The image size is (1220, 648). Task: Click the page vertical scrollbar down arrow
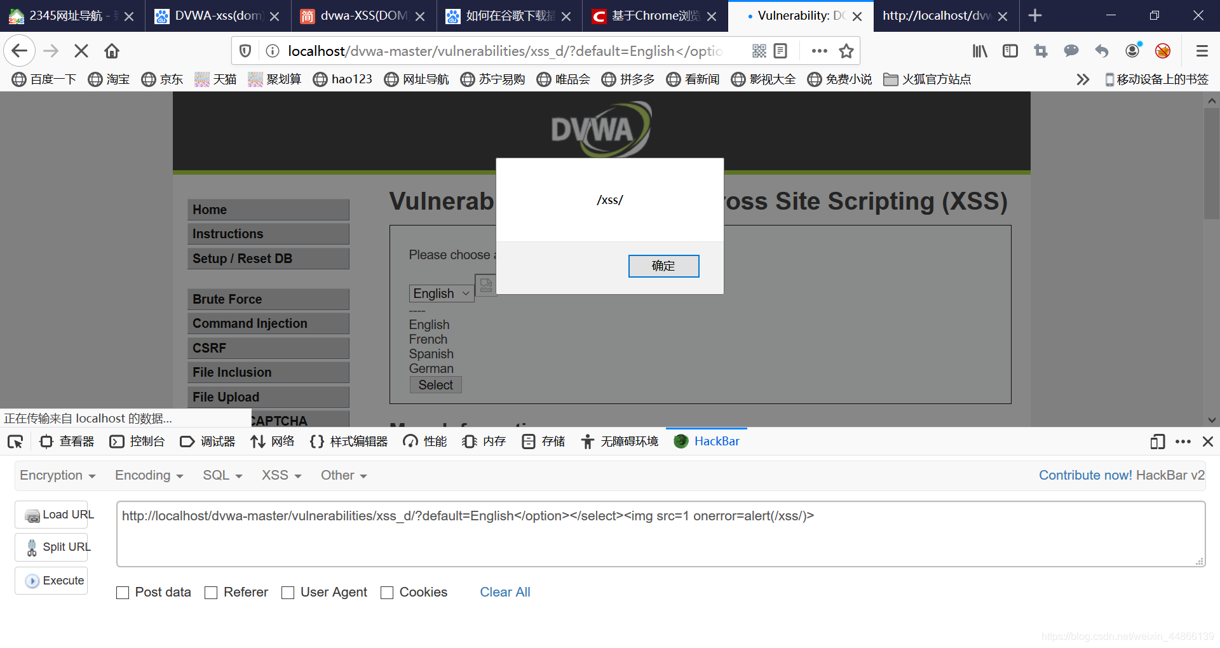pyautogui.click(x=1212, y=420)
